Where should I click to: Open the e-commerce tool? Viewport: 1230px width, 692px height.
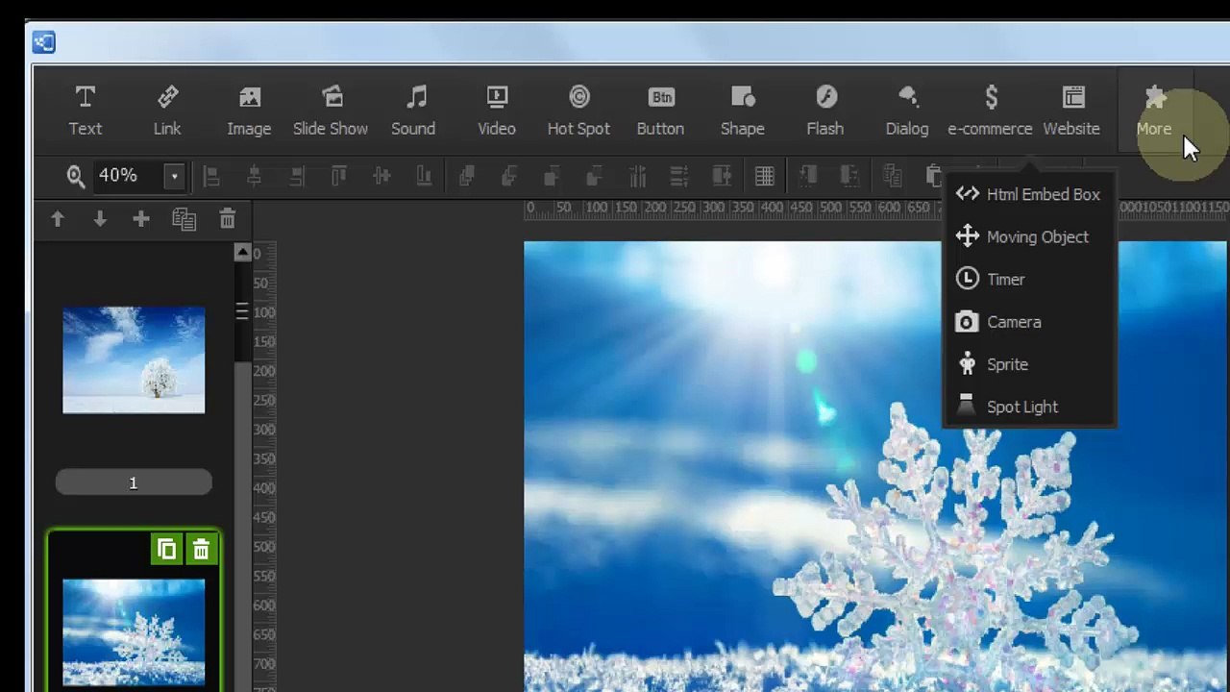point(990,111)
